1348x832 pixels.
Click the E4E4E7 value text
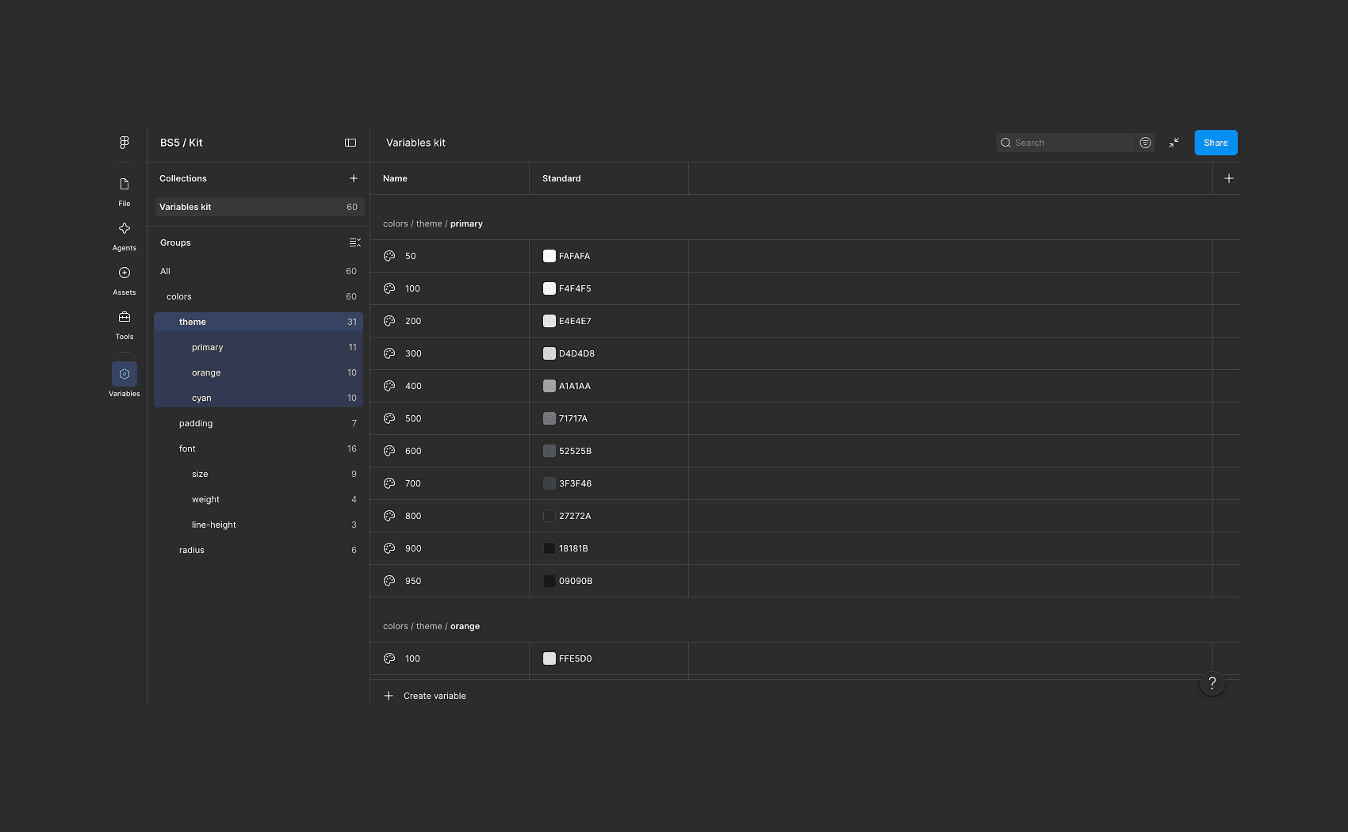pos(575,321)
